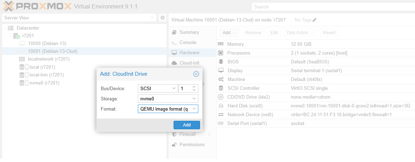Image resolution: width=415 pixels, height=162 pixels.
Task: Close the Add CloudInit Drive dialog
Action: tap(196, 74)
